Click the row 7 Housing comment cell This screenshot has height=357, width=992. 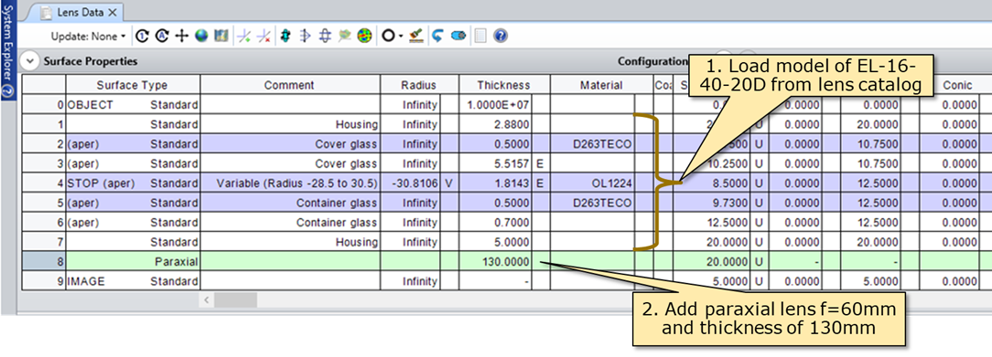pyautogui.click(x=290, y=242)
